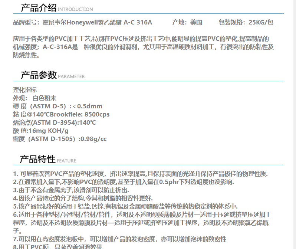296x249 pixels.
Task: Click the 熔滴点 ASTM D-3954 140℃ line
Action: point(55,122)
